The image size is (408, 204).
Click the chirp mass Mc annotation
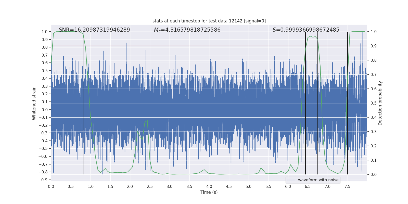point(187,30)
